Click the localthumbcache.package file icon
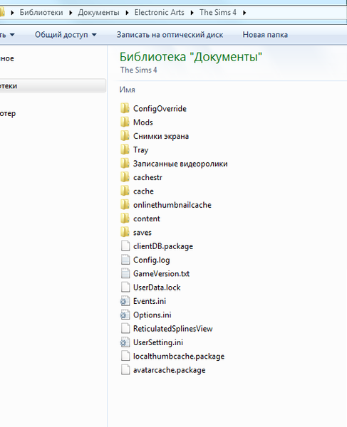 (125, 356)
